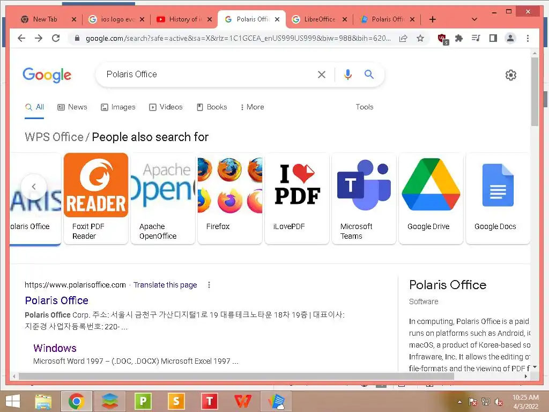Open the Chrome profile avatar
The height and width of the screenshot is (412, 549).
point(510,38)
